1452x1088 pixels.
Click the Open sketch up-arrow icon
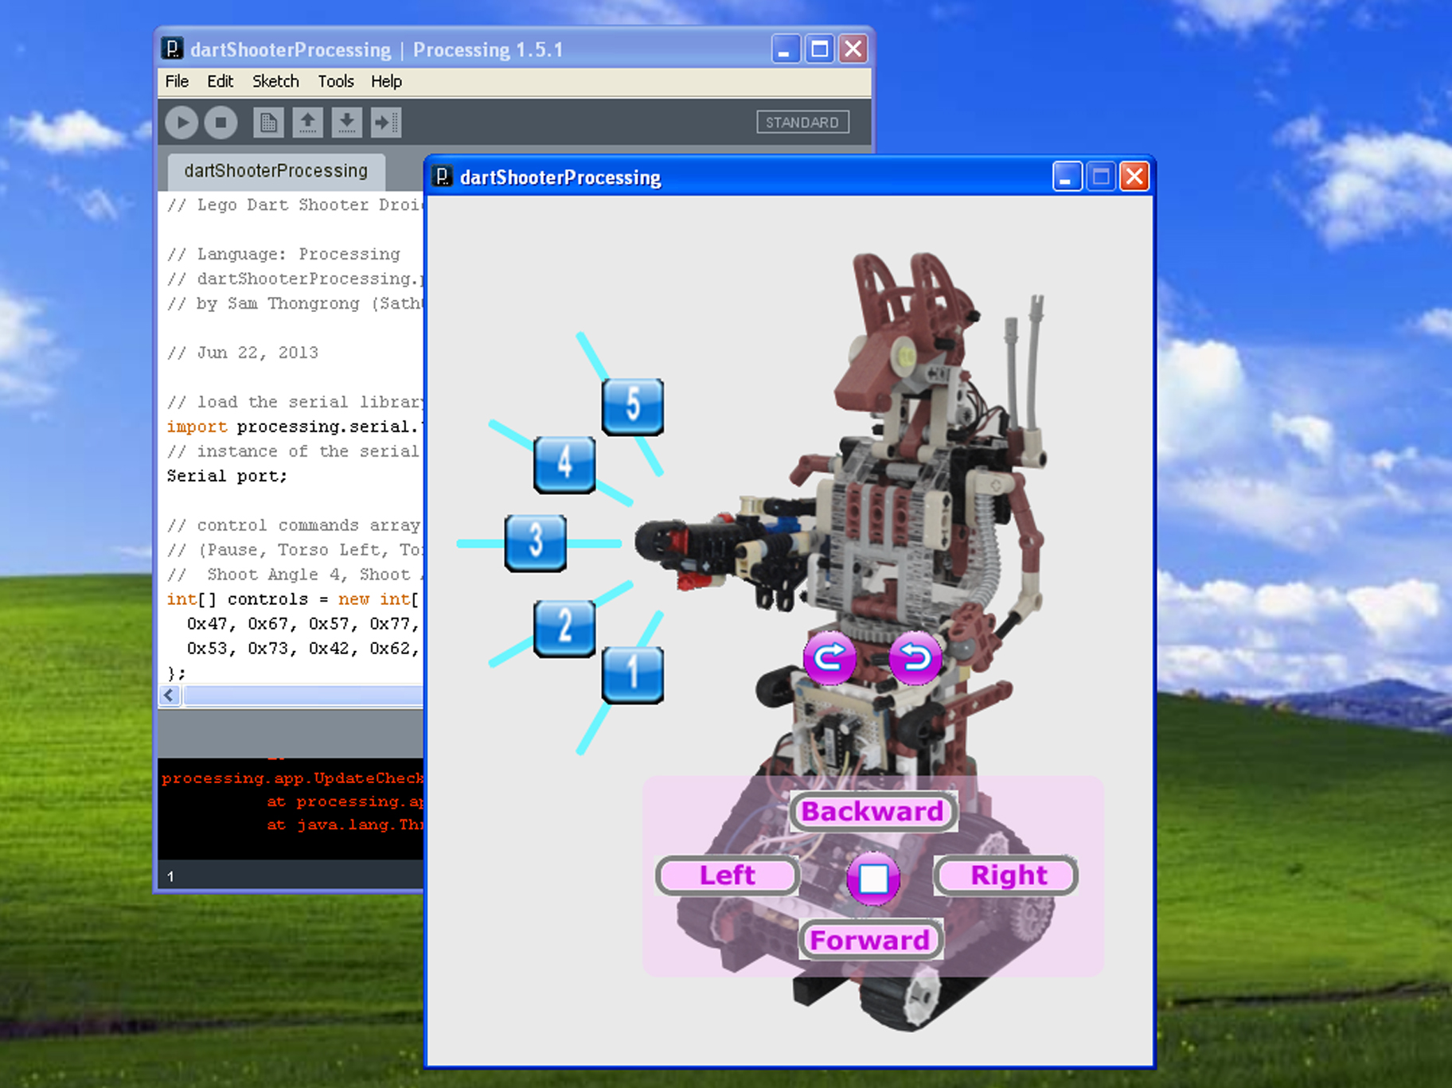point(307,123)
